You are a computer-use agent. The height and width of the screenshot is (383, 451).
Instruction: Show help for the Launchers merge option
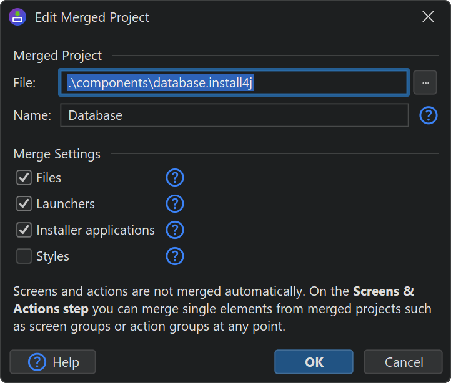[175, 204]
